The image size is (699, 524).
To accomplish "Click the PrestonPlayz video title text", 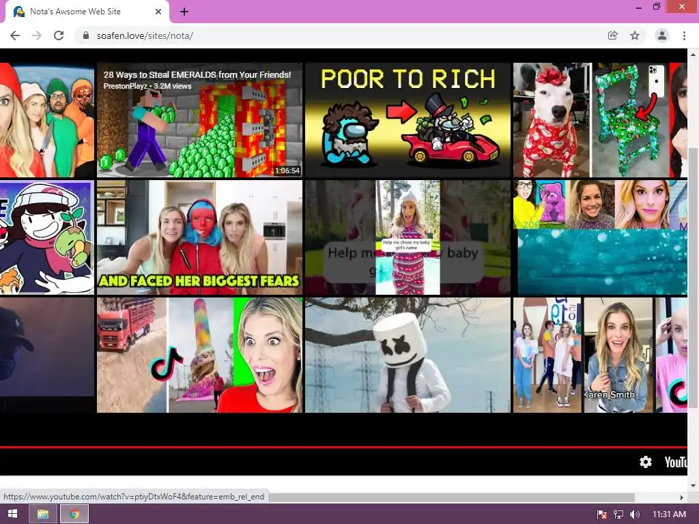I will [197, 75].
